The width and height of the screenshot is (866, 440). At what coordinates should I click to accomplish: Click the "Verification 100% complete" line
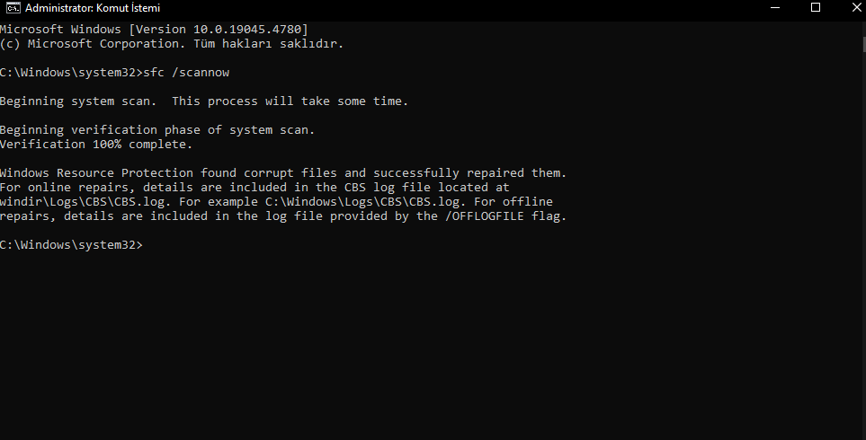tap(96, 145)
